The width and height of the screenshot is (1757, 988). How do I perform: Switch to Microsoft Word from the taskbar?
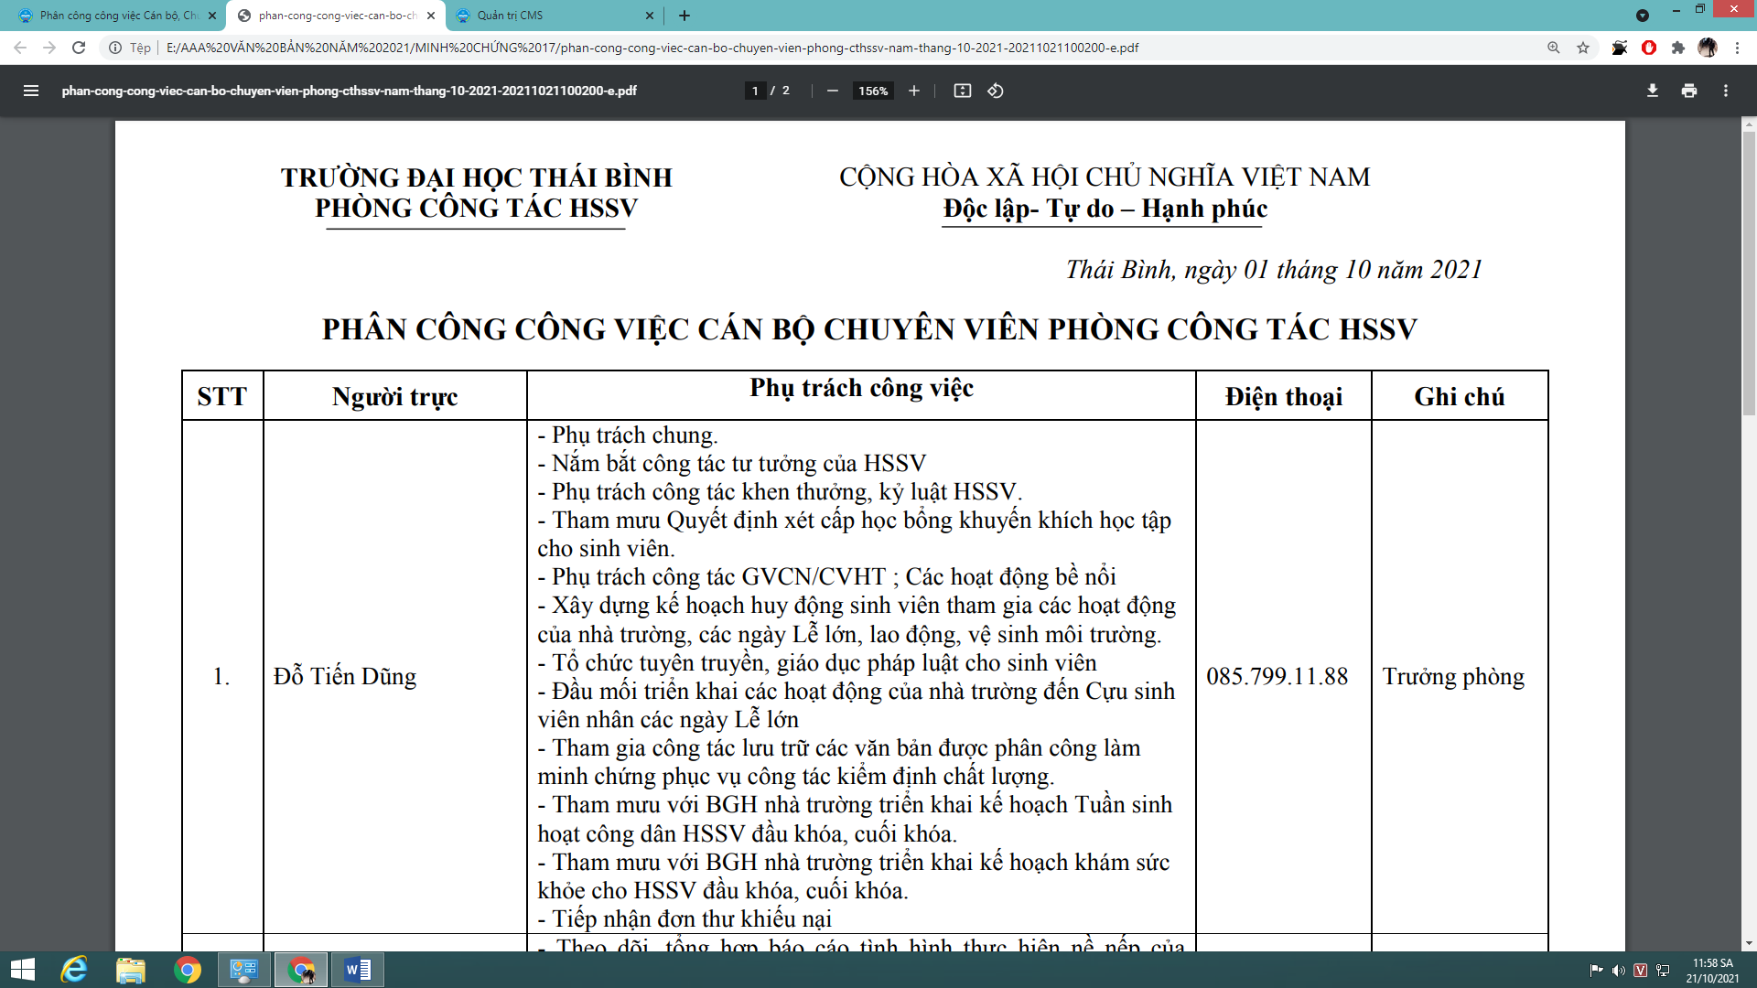click(x=358, y=970)
